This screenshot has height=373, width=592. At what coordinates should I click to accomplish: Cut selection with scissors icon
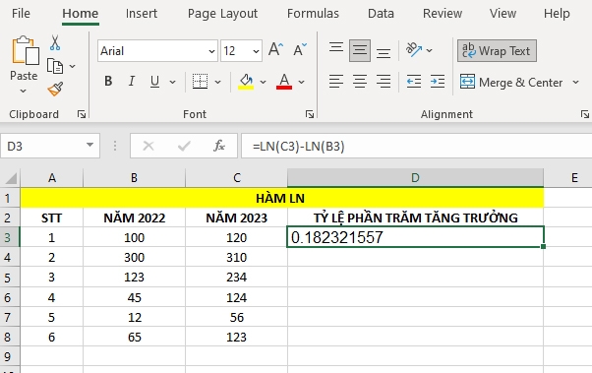[x=55, y=43]
